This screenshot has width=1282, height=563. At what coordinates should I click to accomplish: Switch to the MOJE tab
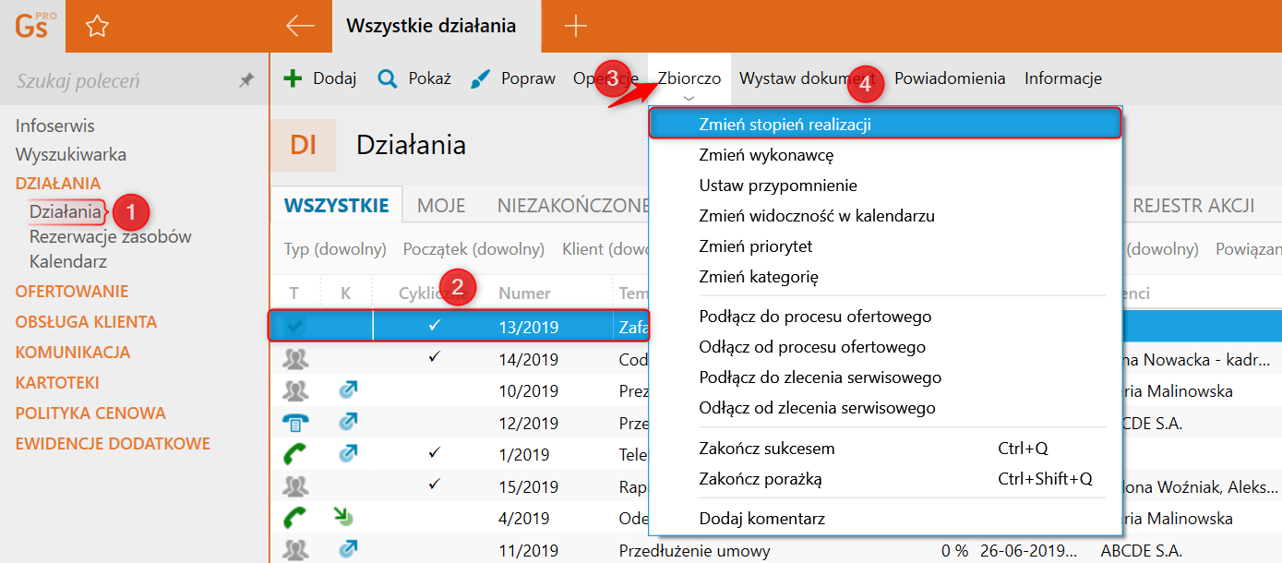coord(441,205)
